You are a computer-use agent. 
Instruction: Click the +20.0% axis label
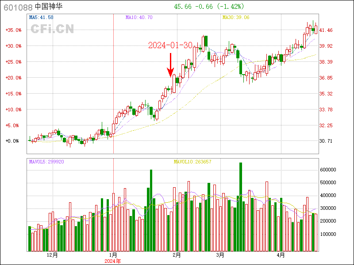13,78
